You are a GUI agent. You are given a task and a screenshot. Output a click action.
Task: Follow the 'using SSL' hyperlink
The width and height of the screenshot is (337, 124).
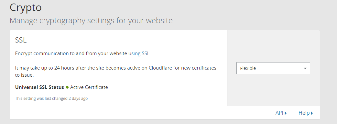pyautogui.click(x=139, y=53)
